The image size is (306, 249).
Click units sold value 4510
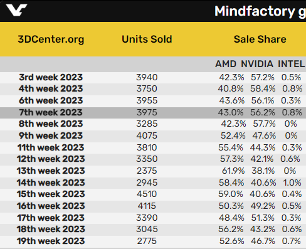coord(147,194)
